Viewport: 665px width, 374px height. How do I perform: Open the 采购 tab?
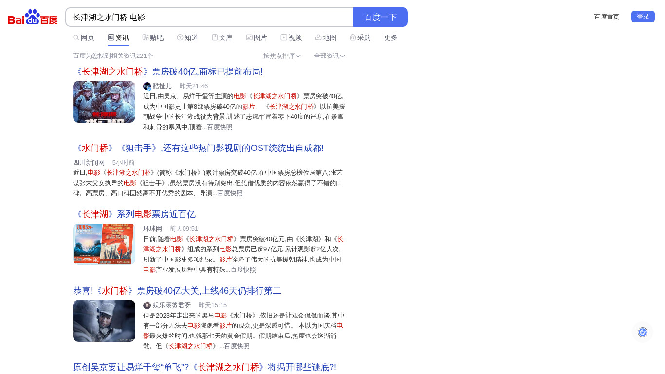360,37
